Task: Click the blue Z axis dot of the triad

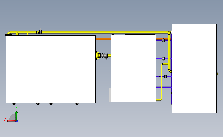Action: pyautogui.click(x=17, y=121)
